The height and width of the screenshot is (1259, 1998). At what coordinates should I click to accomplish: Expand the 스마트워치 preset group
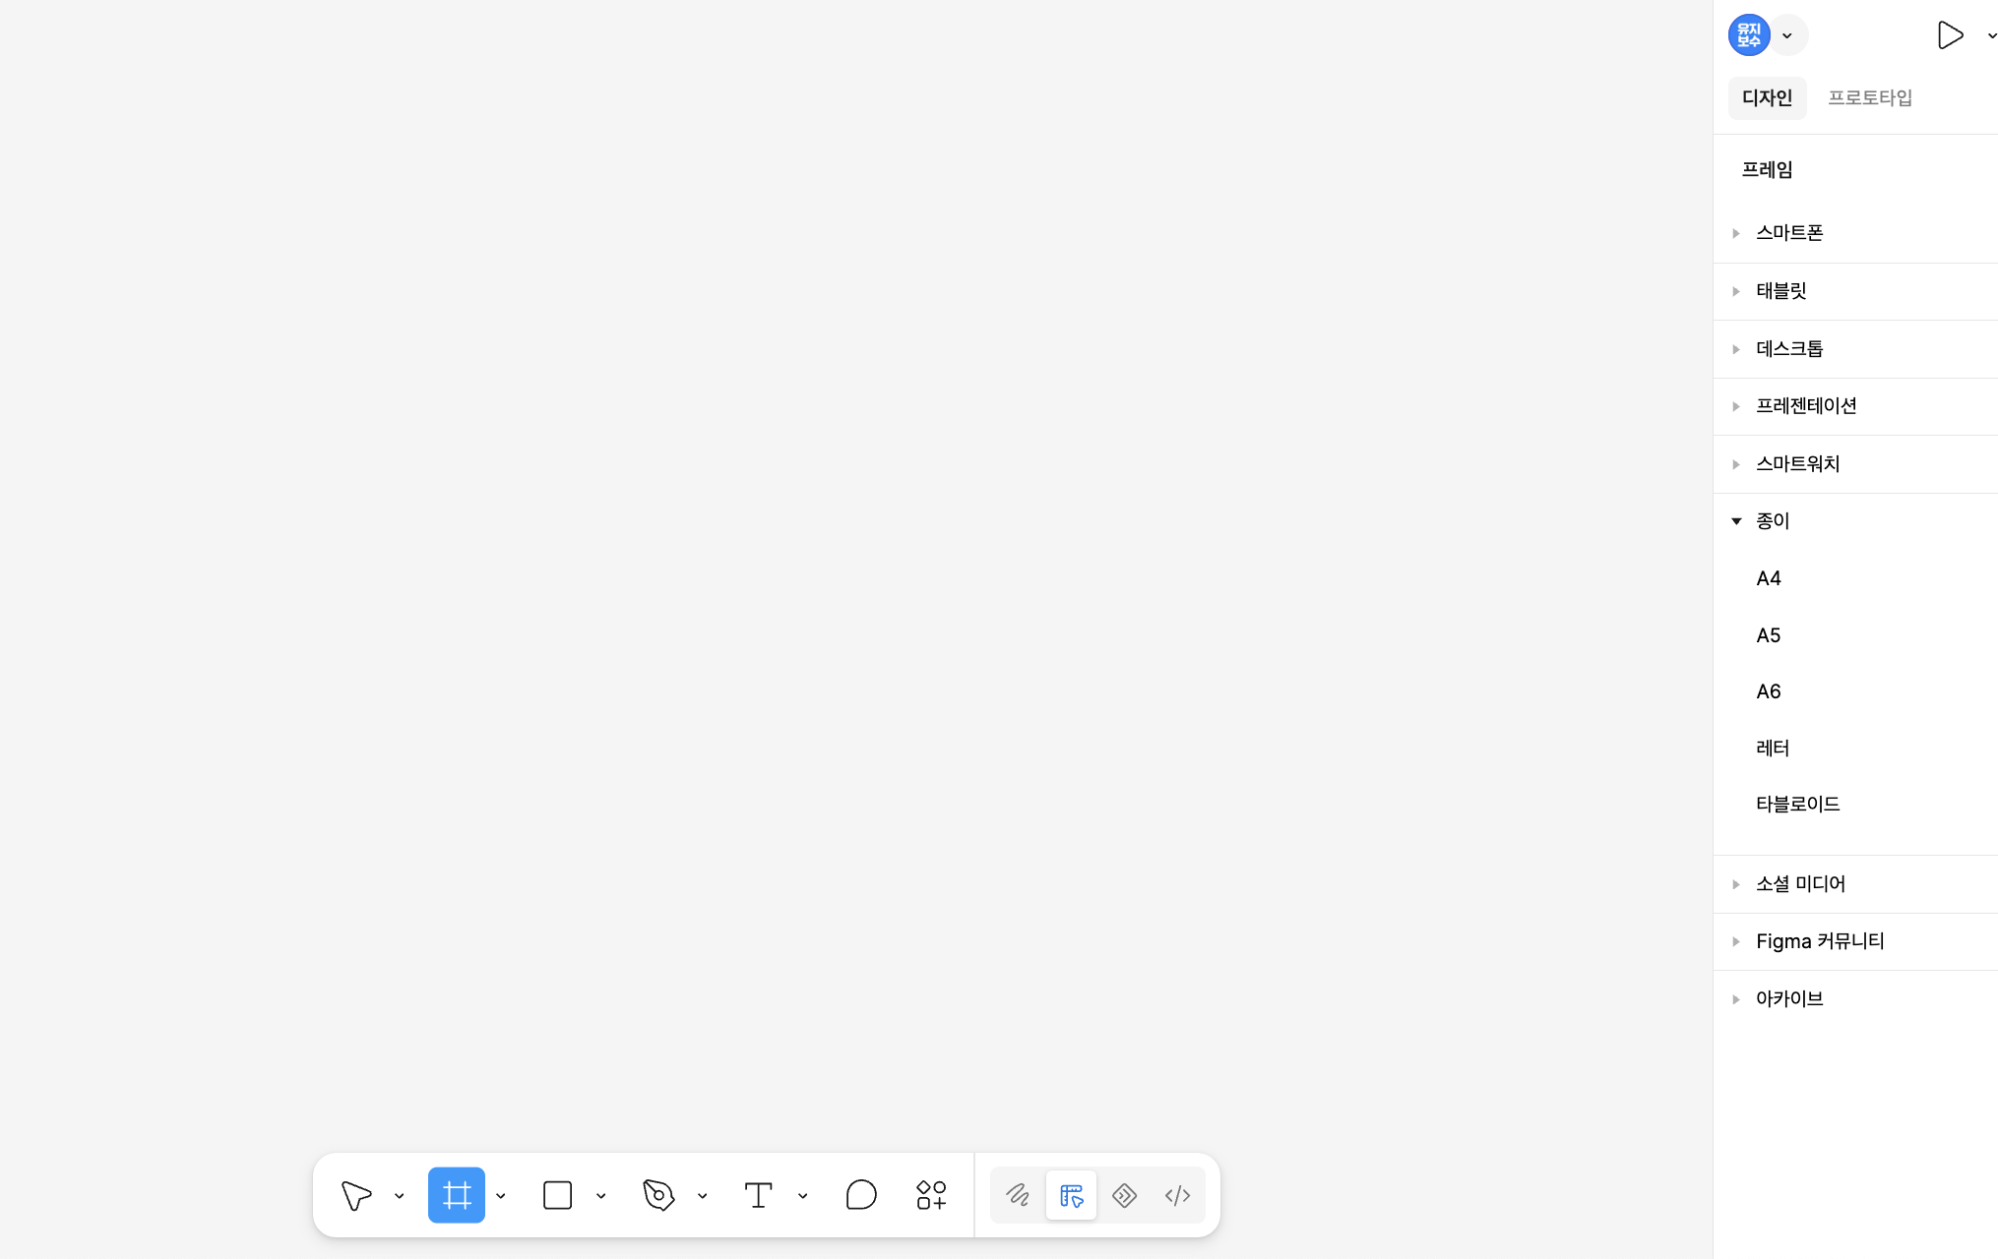tap(1855, 464)
